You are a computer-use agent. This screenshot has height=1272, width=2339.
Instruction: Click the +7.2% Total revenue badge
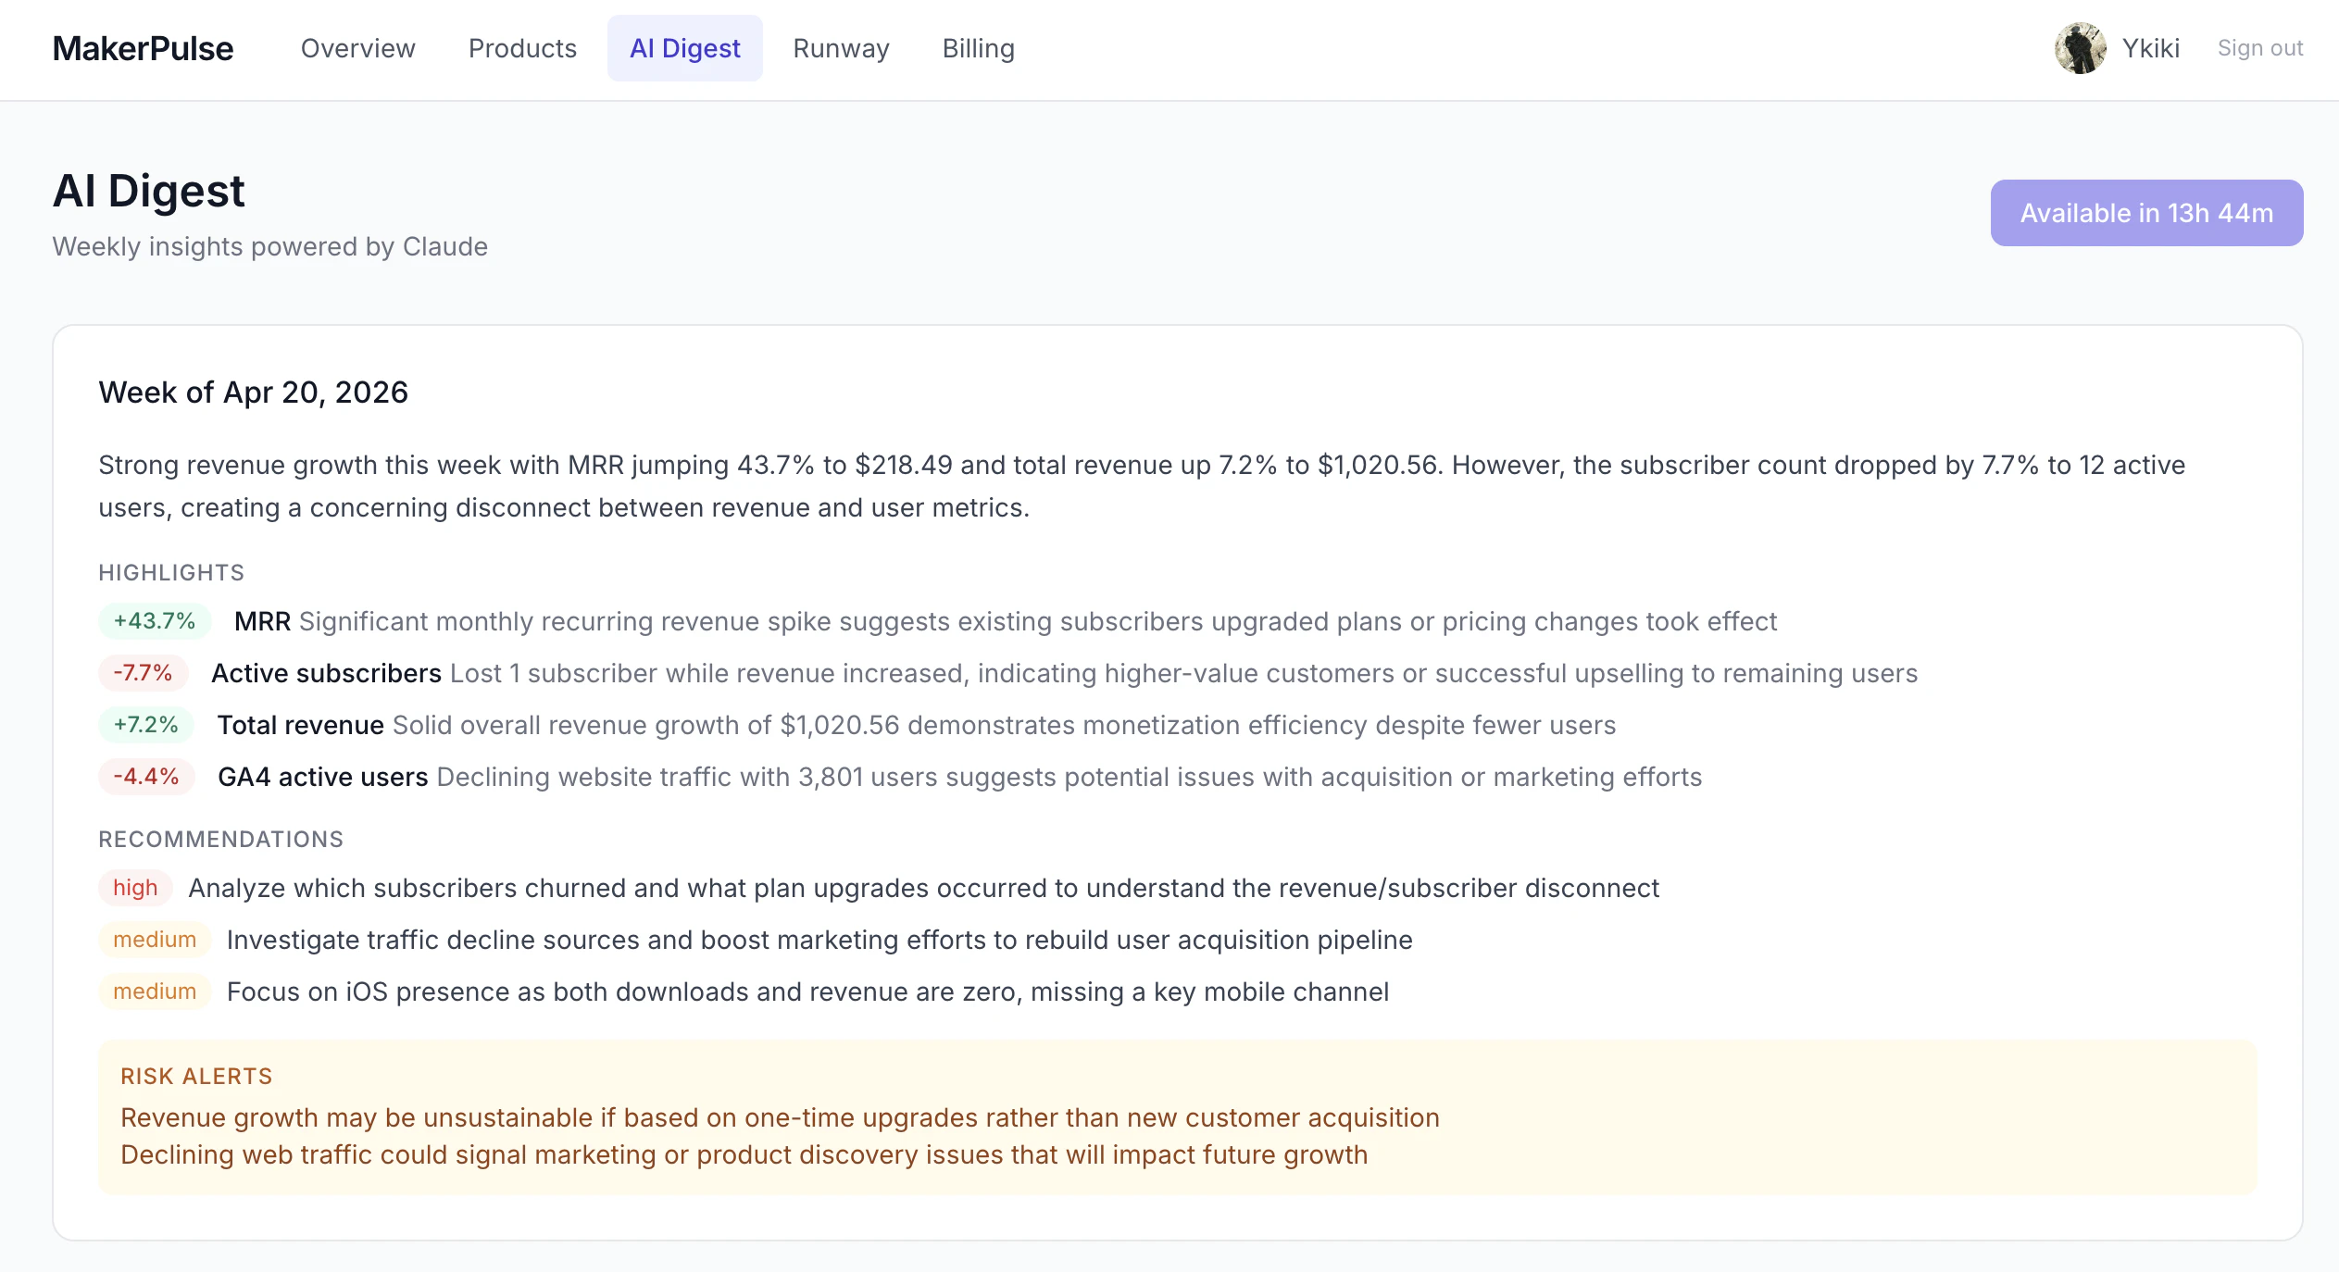point(146,725)
